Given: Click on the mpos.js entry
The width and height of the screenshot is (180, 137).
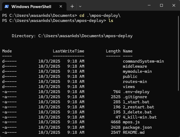Looking at the screenshot, I should [x=131, y=122].
